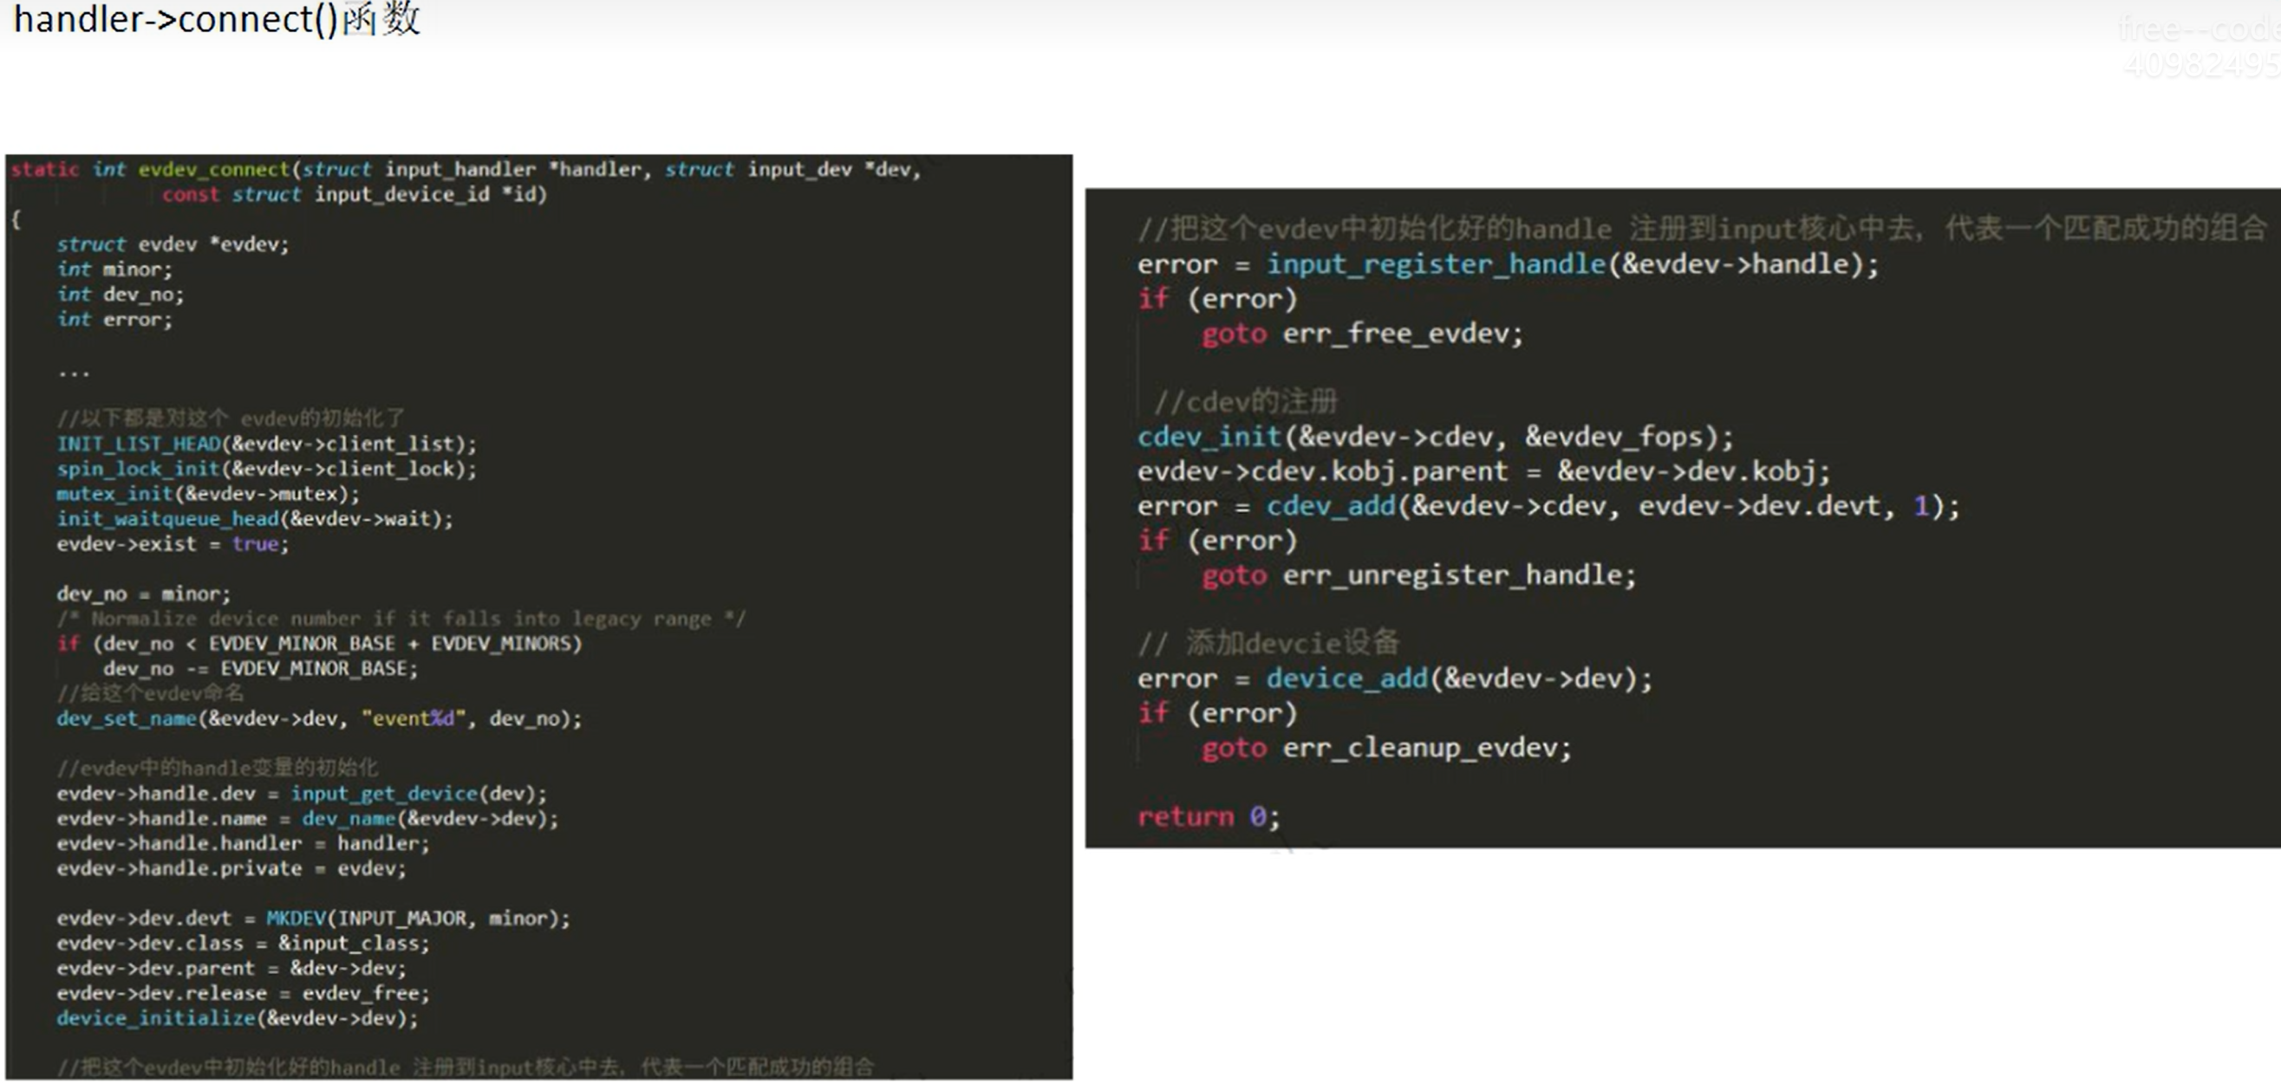Viewport: 2281px width, 1084px height.
Task: Click 'evdev->exist = true;'
Action: 173,543
